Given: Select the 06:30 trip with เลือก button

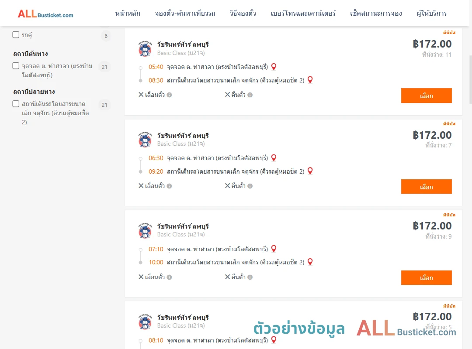Looking at the screenshot, I should click(x=426, y=187).
